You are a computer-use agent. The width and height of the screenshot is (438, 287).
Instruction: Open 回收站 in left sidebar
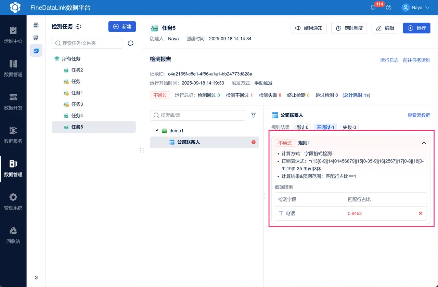tap(13, 235)
